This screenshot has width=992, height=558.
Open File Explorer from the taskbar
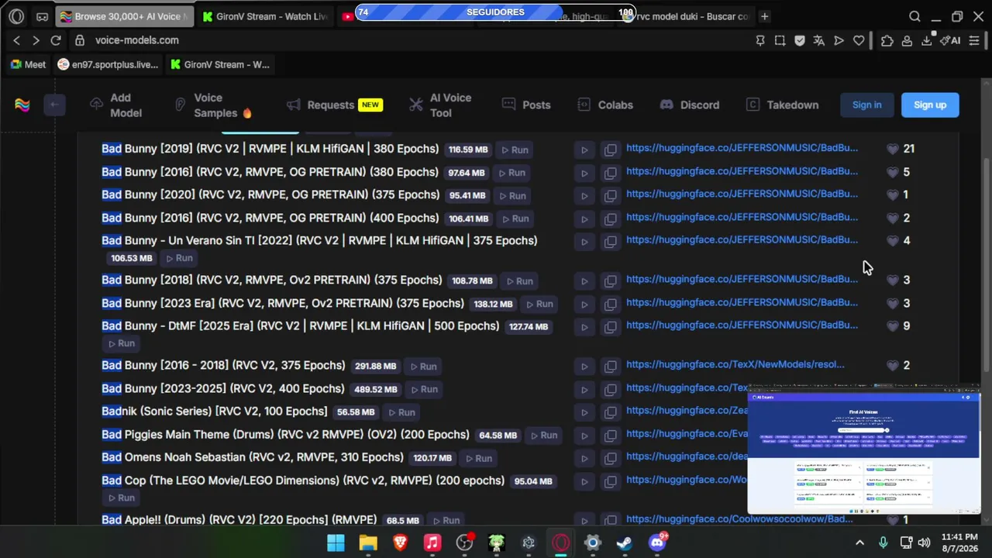(x=368, y=542)
